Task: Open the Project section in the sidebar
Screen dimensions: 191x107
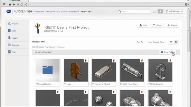Action: tap(18, 24)
